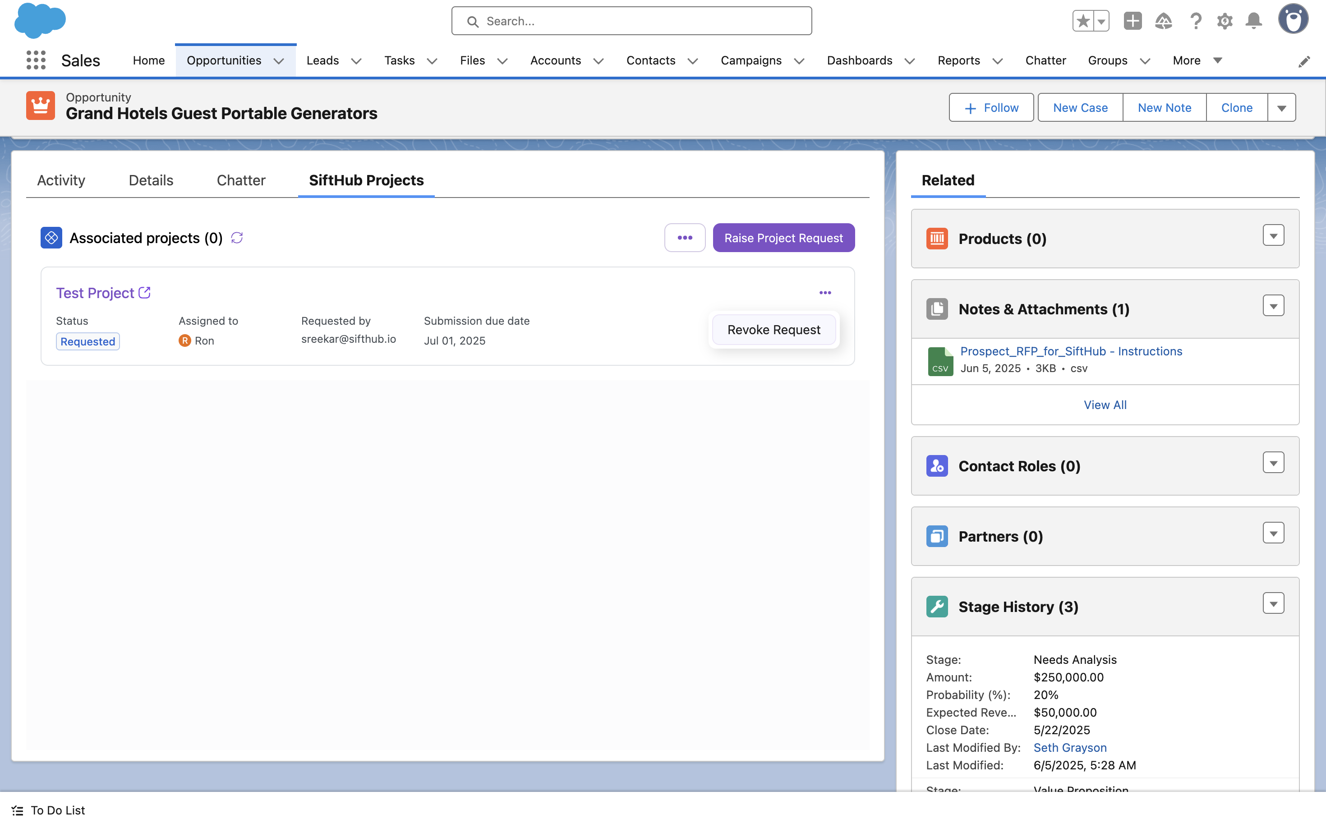
Task: Open Prospect_RFP_for_SiftHub Instructions file link
Action: tap(1071, 351)
